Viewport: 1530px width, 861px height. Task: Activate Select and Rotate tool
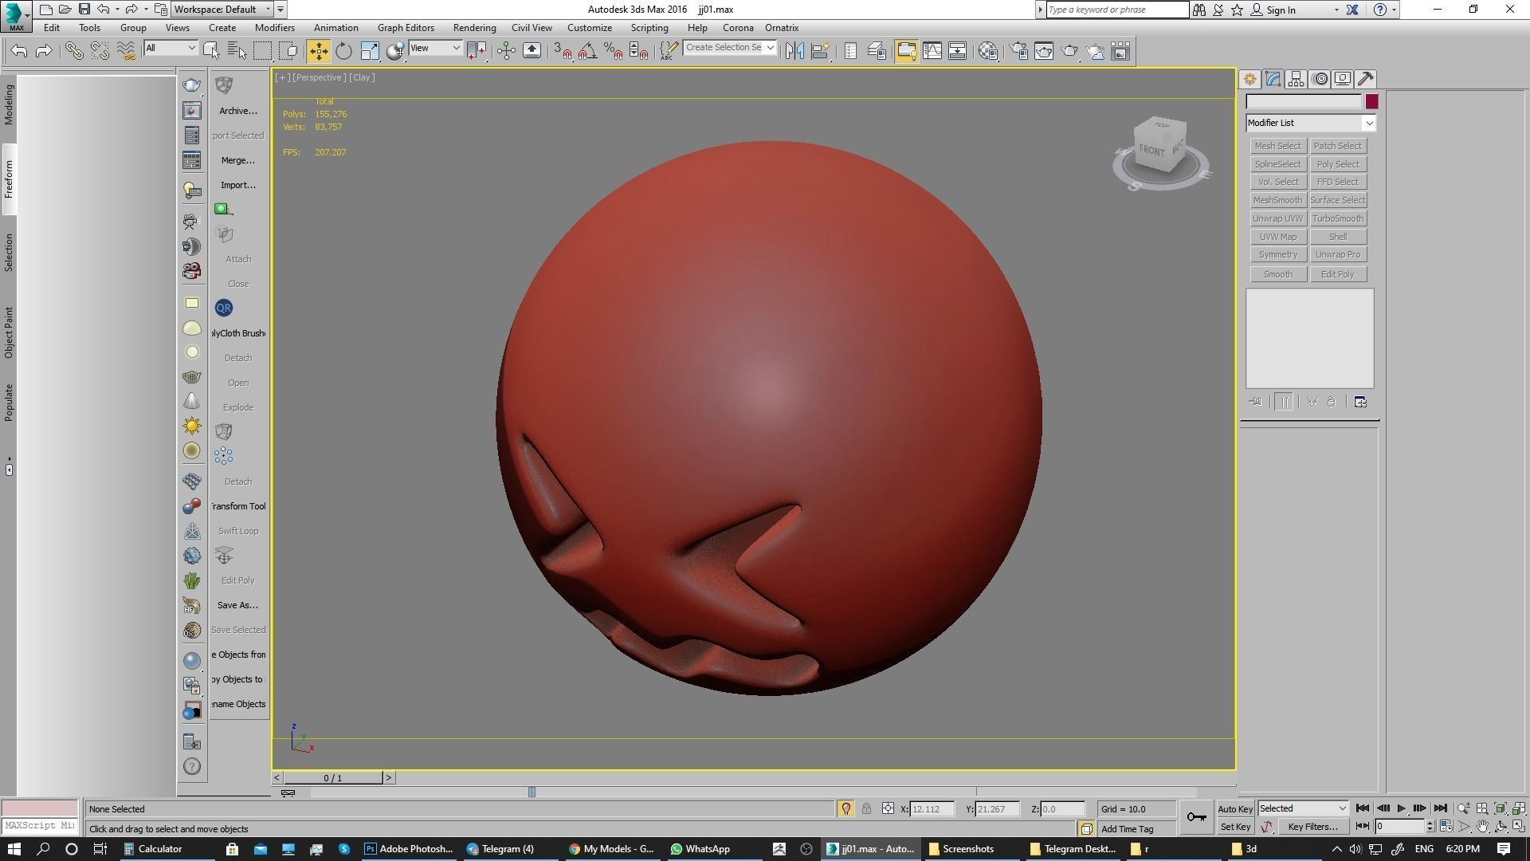point(343,51)
